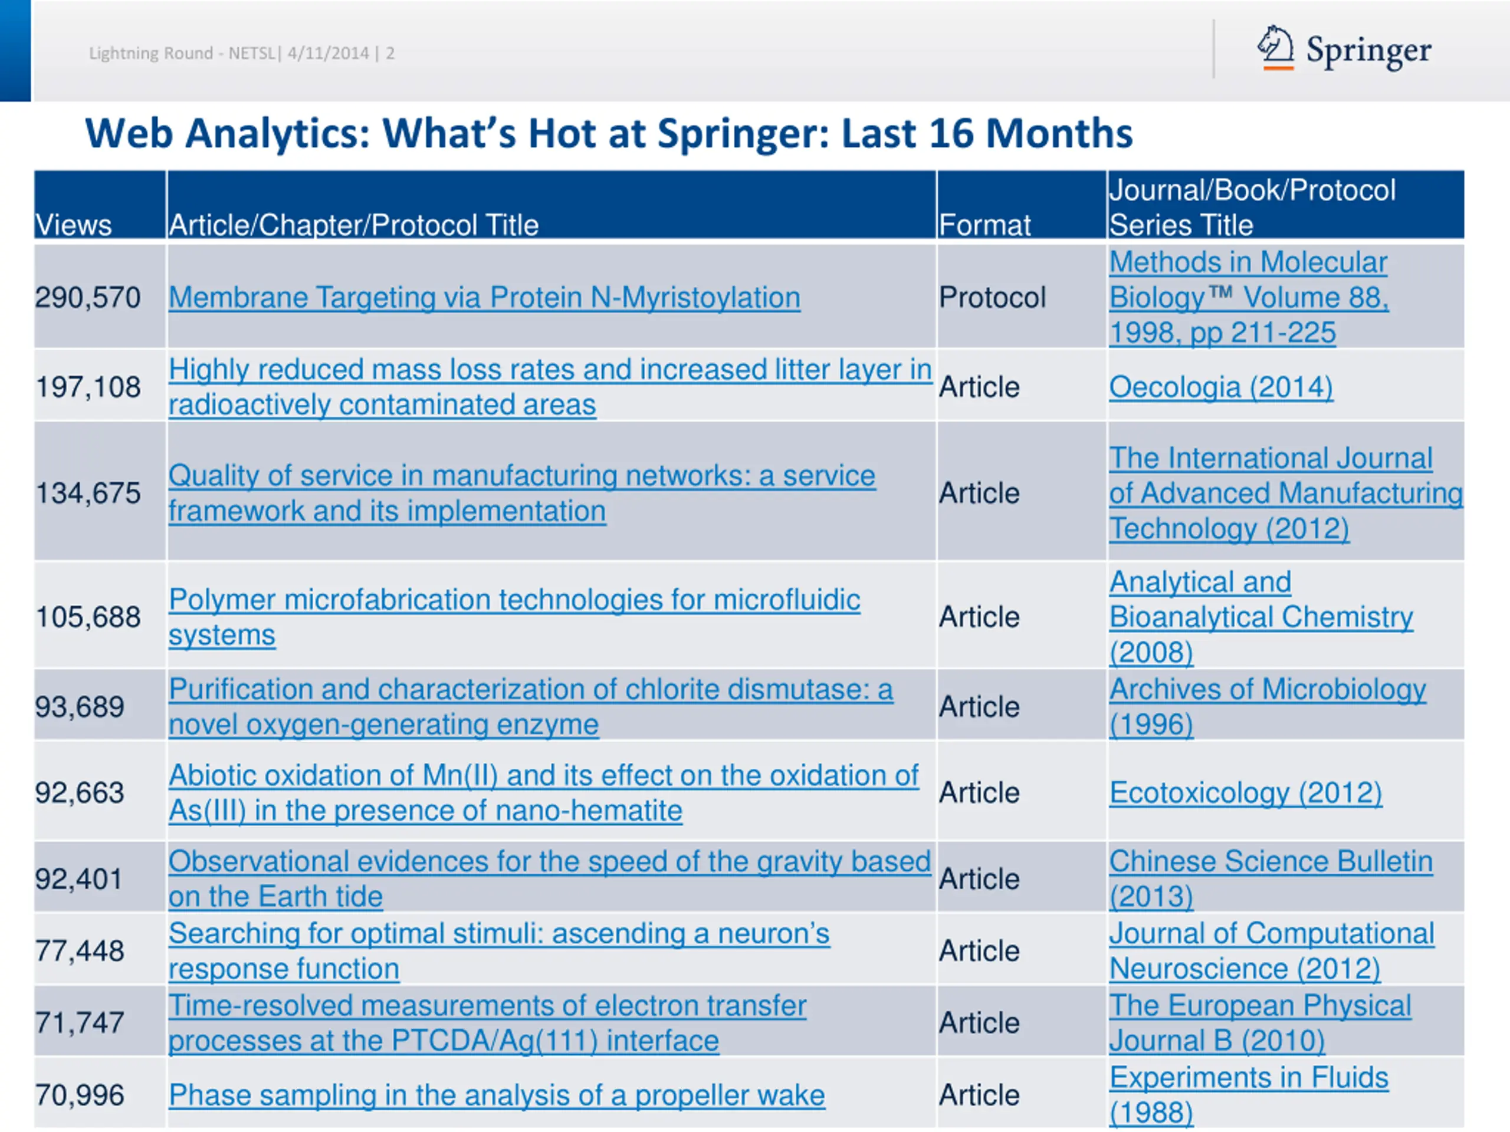
Task: Open Time-resolved measurements of electron transfer article
Action: [487, 1006]
